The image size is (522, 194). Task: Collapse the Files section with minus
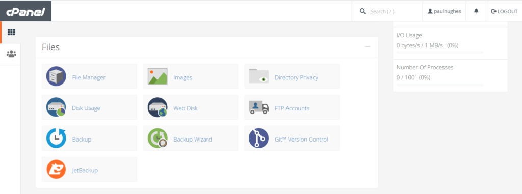[x=368, y=47]
